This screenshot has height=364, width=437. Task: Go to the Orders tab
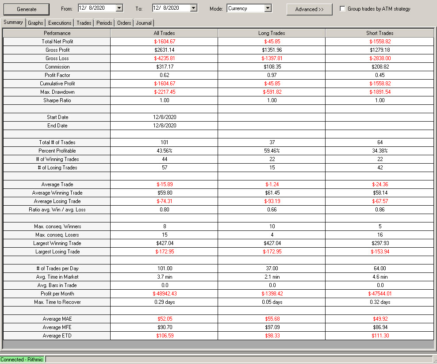pyautogui.click(x=124, y=23)
